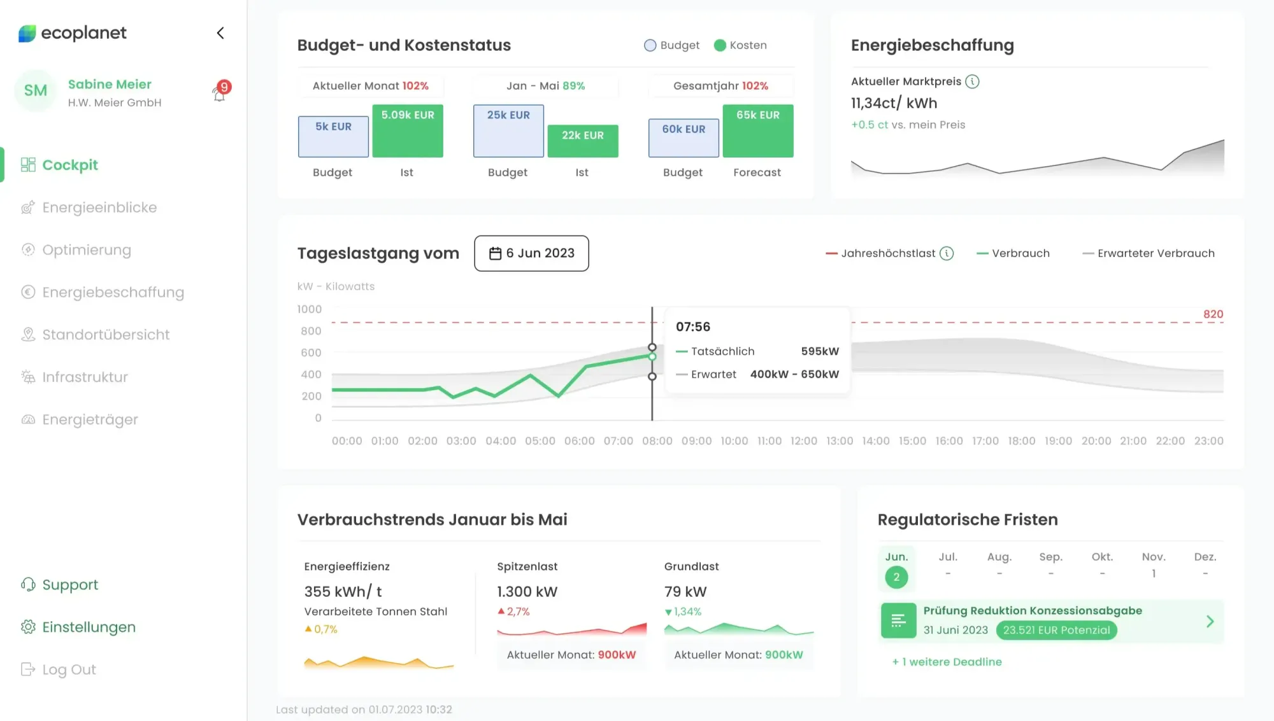
Task: Click the Einstellungen gear icon
Action: 28,627
